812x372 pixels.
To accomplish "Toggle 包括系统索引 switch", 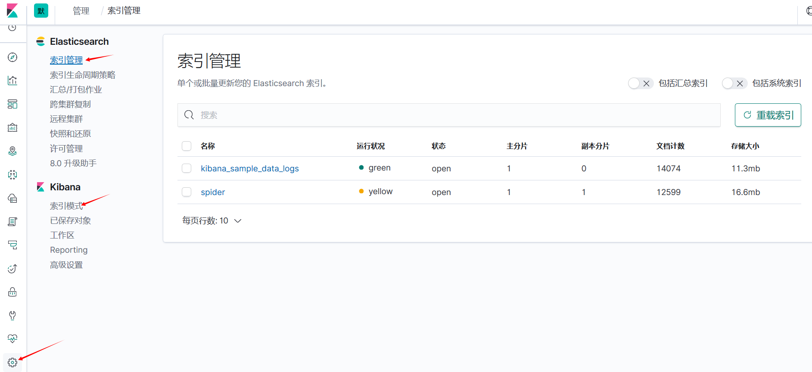I will 734,83.
